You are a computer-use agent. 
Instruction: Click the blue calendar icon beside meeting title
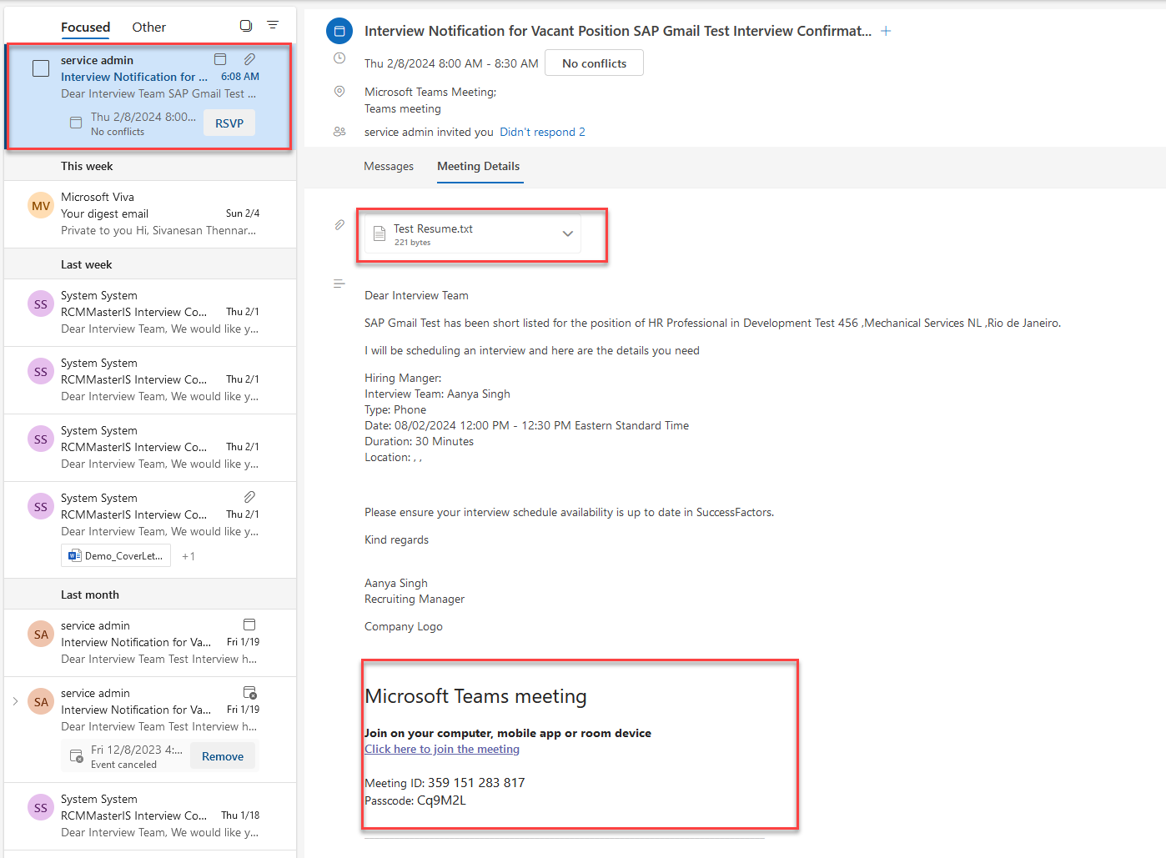tap(339, 31)
